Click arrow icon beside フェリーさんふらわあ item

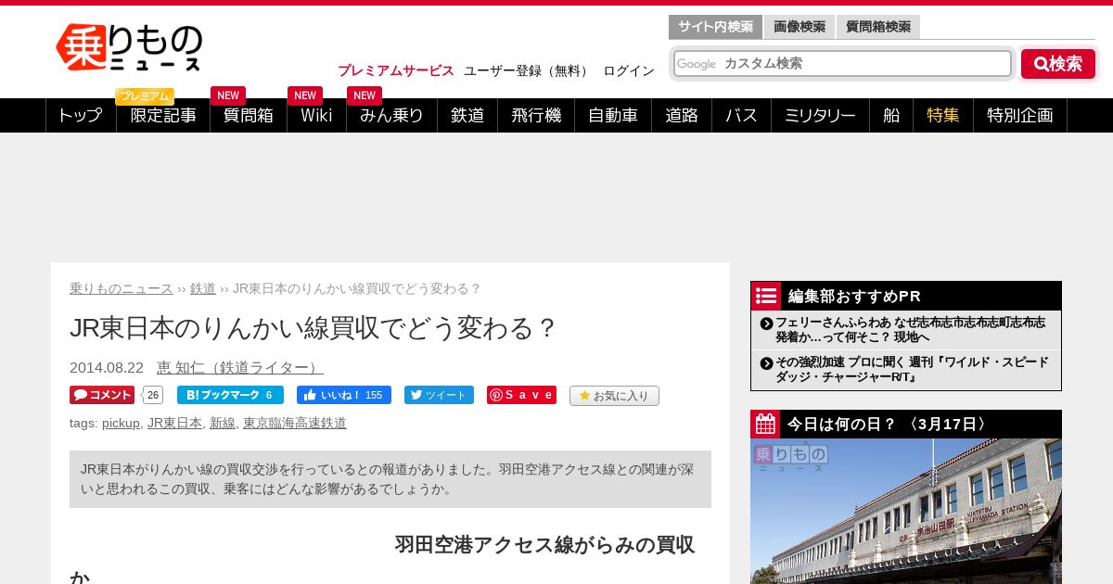(x=766, y=324)
